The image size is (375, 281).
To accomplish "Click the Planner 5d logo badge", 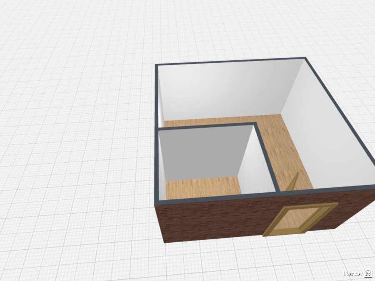I will 368,273.
